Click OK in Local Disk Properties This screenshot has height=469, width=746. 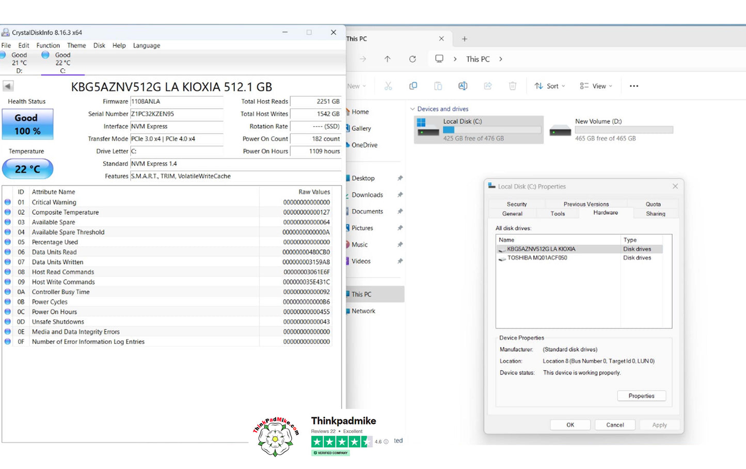[x=570, y=425]
